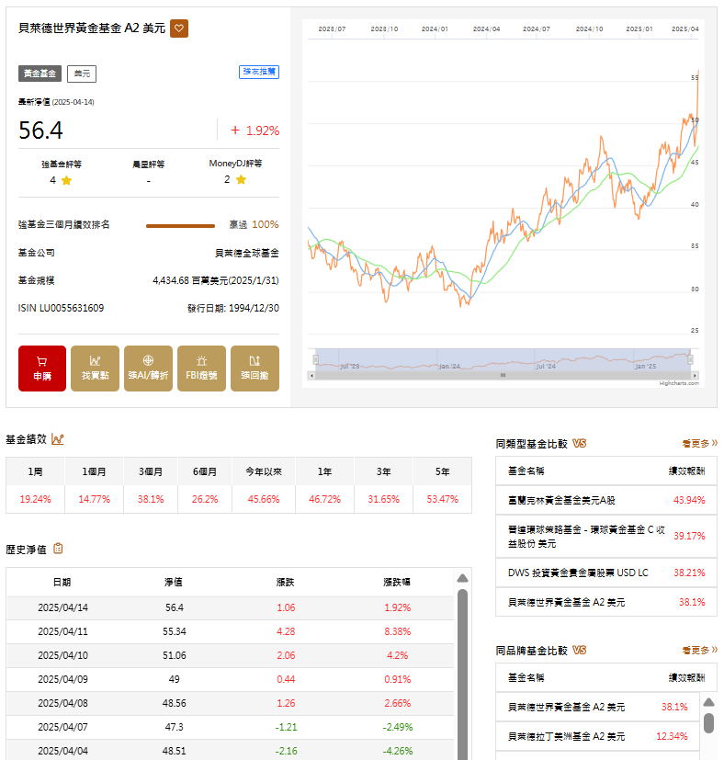Click the 2025/04/08 date cell
Screen dimensions: 724x760
[63, 703]
